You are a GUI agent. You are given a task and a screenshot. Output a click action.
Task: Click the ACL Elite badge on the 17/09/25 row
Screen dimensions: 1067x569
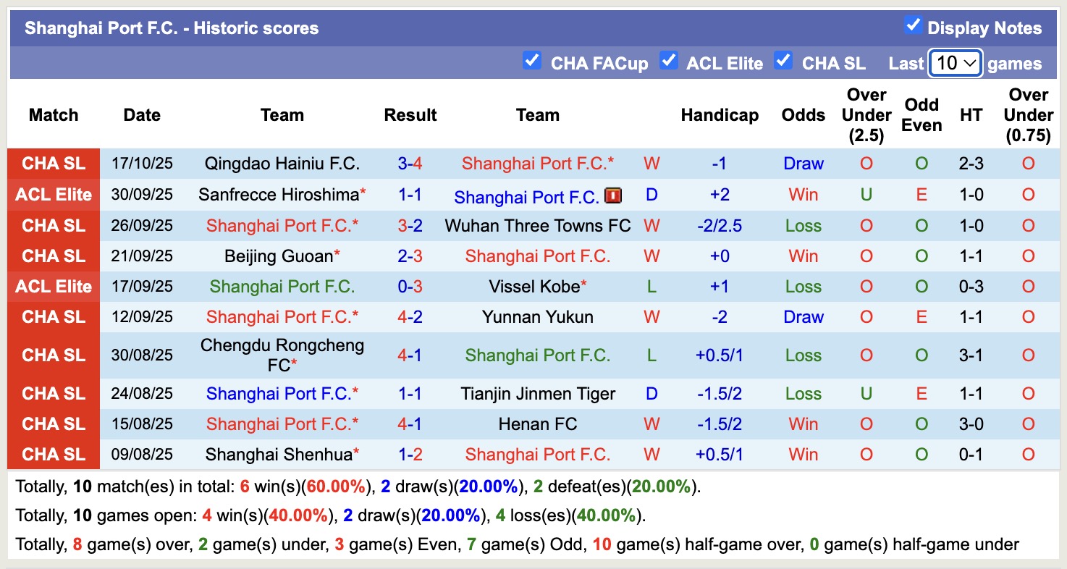pos(53,286)
